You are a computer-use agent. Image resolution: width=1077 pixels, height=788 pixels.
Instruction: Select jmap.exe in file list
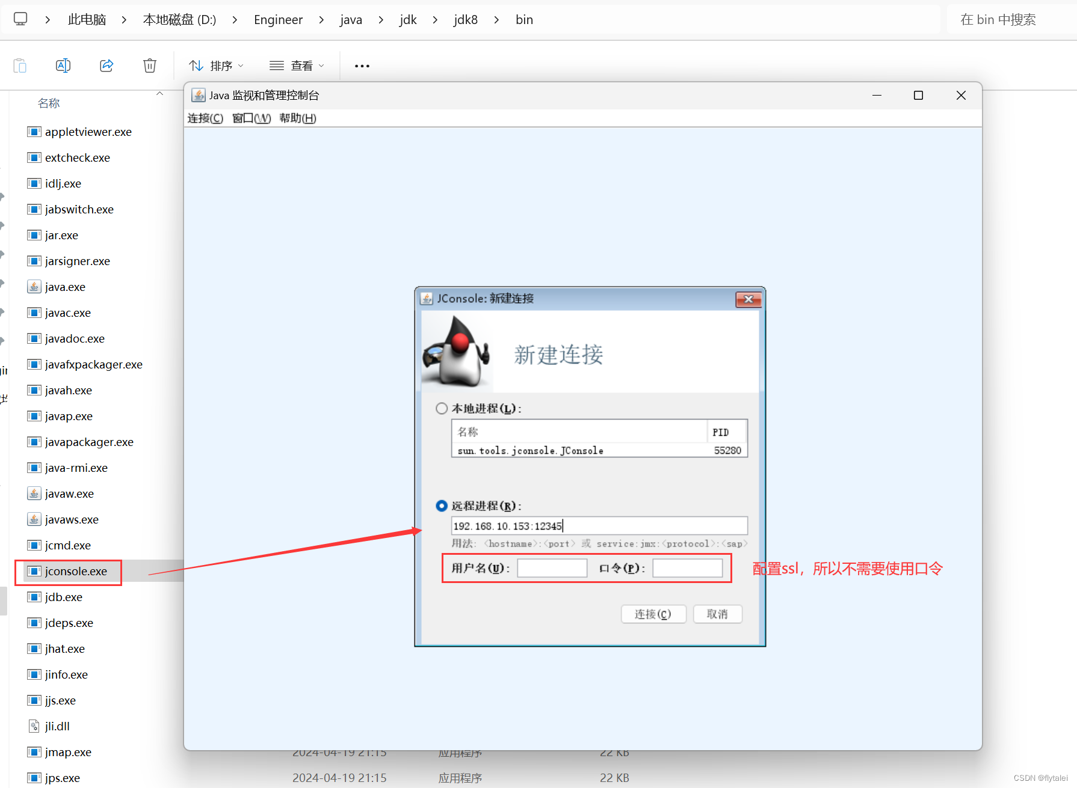click(68, 752)
